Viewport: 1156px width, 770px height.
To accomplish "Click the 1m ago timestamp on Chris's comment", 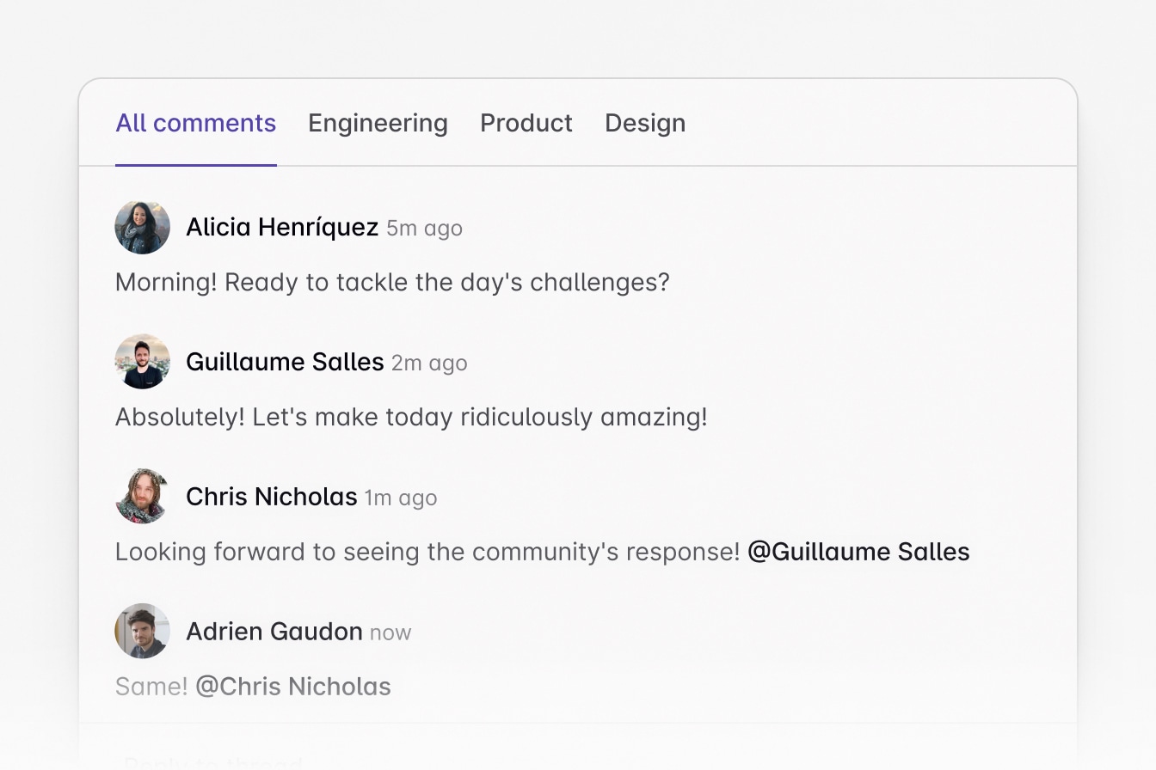I will [399, 498].
